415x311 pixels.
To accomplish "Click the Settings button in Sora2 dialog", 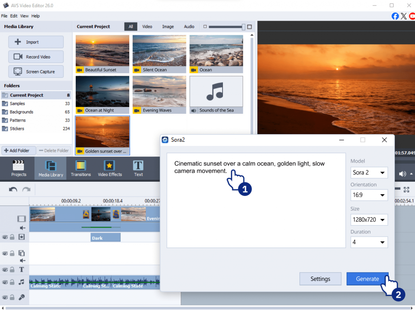I will [x=320, y=279].
